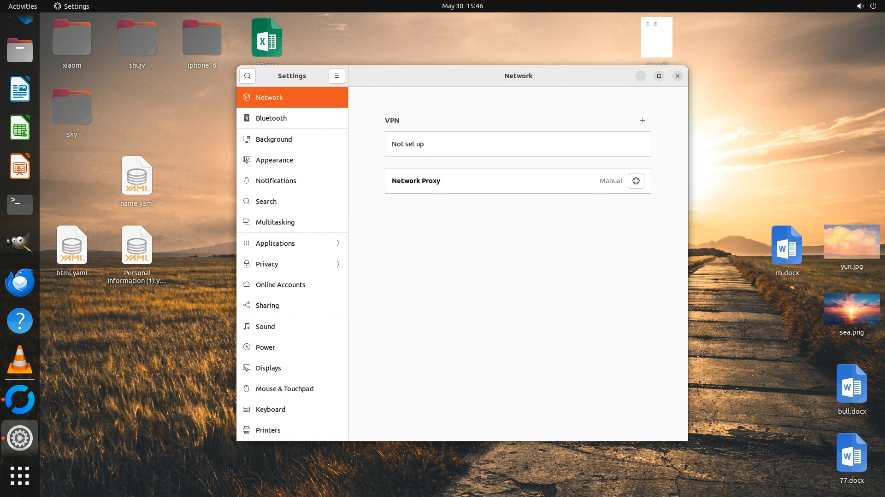This screenshot has height=497, width=885.
Task: Select the yun.jpg desktop thumbnail
Action: click(851, 242)
